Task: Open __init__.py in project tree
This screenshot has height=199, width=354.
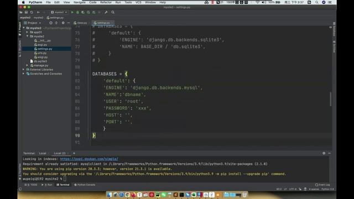Action: (43, 40)
